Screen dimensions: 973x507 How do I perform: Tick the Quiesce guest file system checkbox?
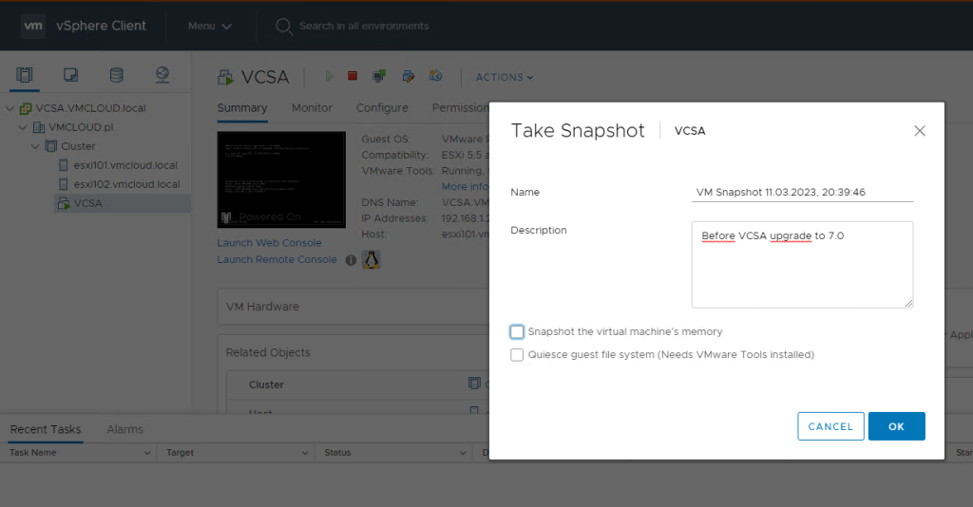pos(517,355)
